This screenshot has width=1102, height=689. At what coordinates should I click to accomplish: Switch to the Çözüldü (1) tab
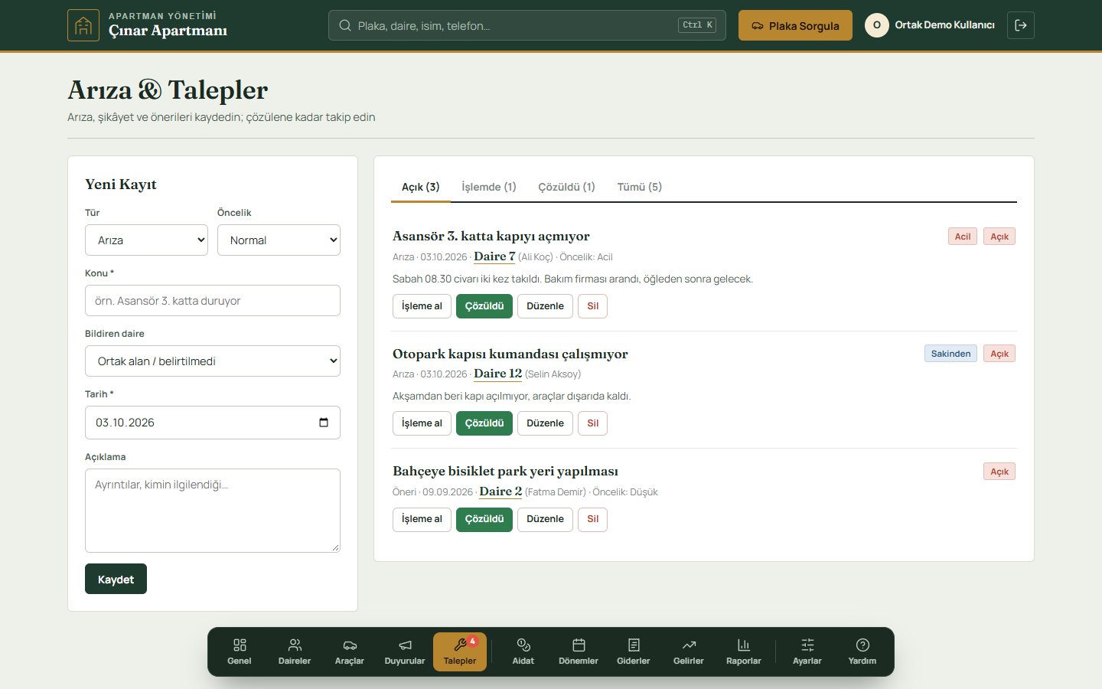[566, 187]
